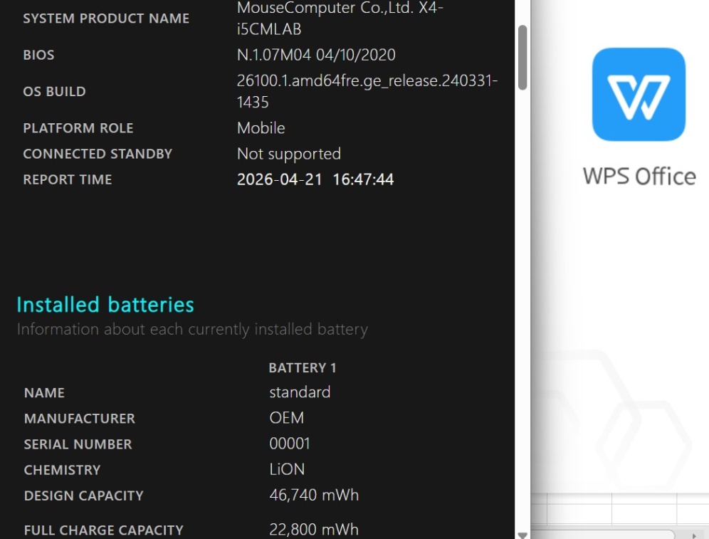Viewport: 709px width, 539px height.
Task: Select the BATTERY 1 column header
Action: [303, 368]
